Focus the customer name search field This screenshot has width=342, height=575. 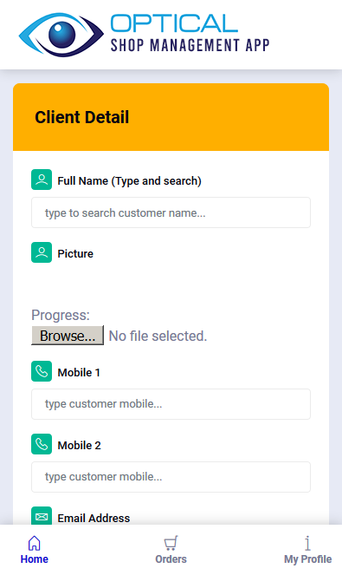point(171,212)
